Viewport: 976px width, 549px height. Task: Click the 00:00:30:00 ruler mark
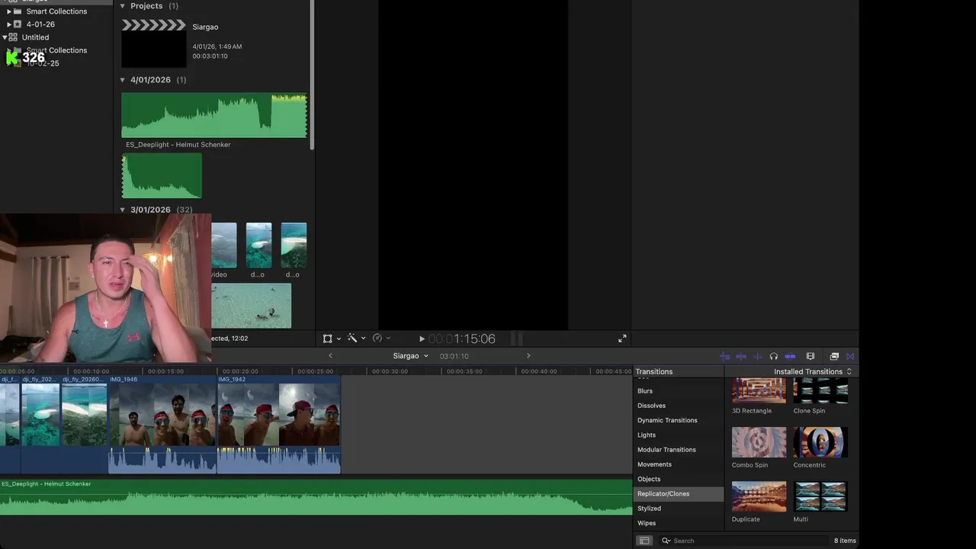tap(389, 371)
